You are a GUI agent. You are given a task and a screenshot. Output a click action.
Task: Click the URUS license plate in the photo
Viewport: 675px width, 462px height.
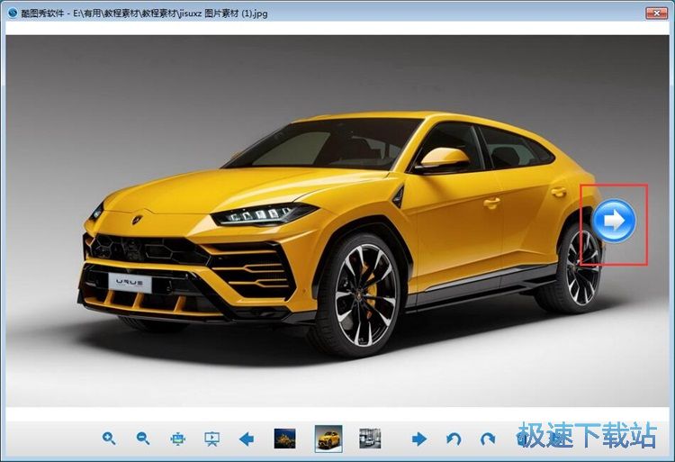pyautogui.click(x=130, y=282)
